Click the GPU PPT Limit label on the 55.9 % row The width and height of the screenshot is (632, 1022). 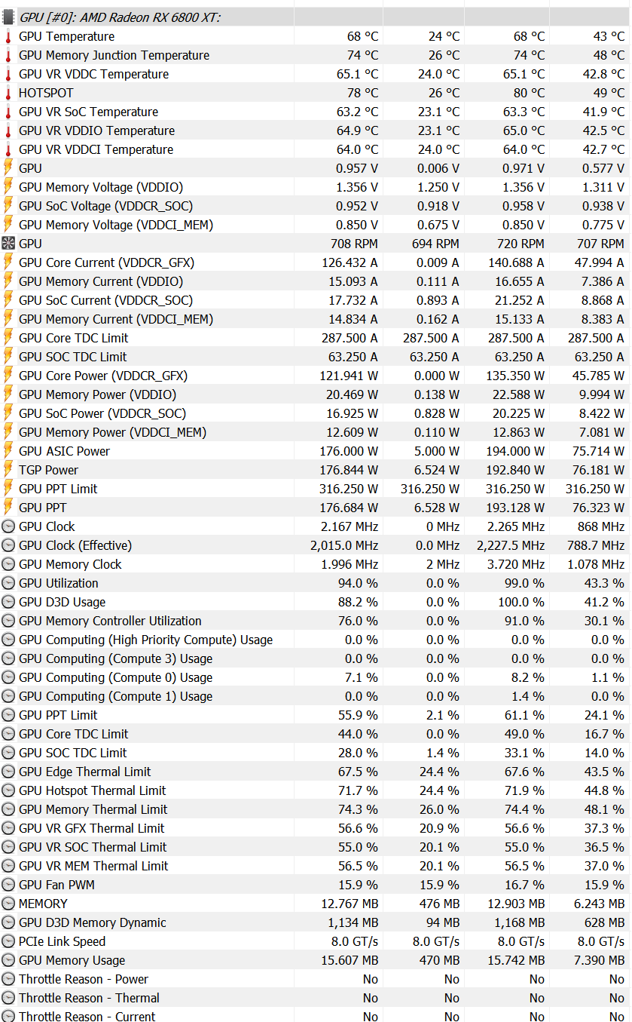pos(58,715)
